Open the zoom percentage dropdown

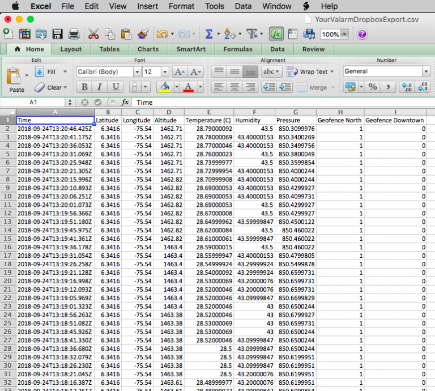[x=345, y=34]
